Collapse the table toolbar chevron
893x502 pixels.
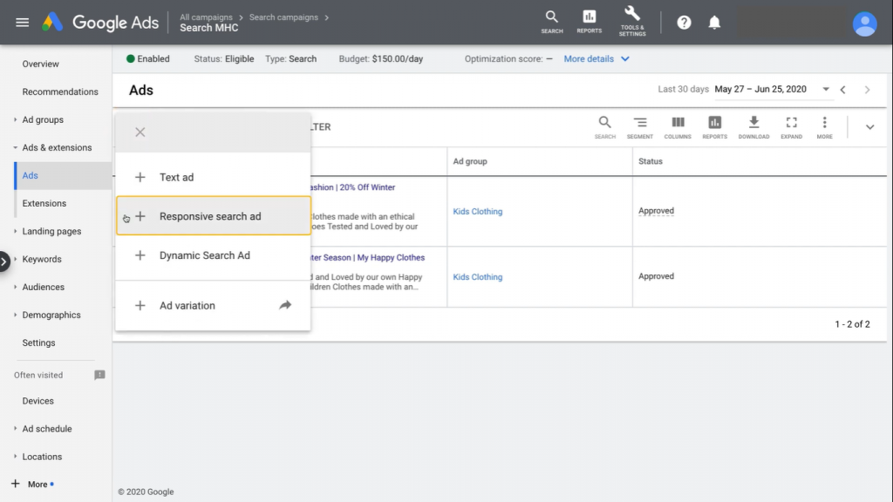point(869,127)
